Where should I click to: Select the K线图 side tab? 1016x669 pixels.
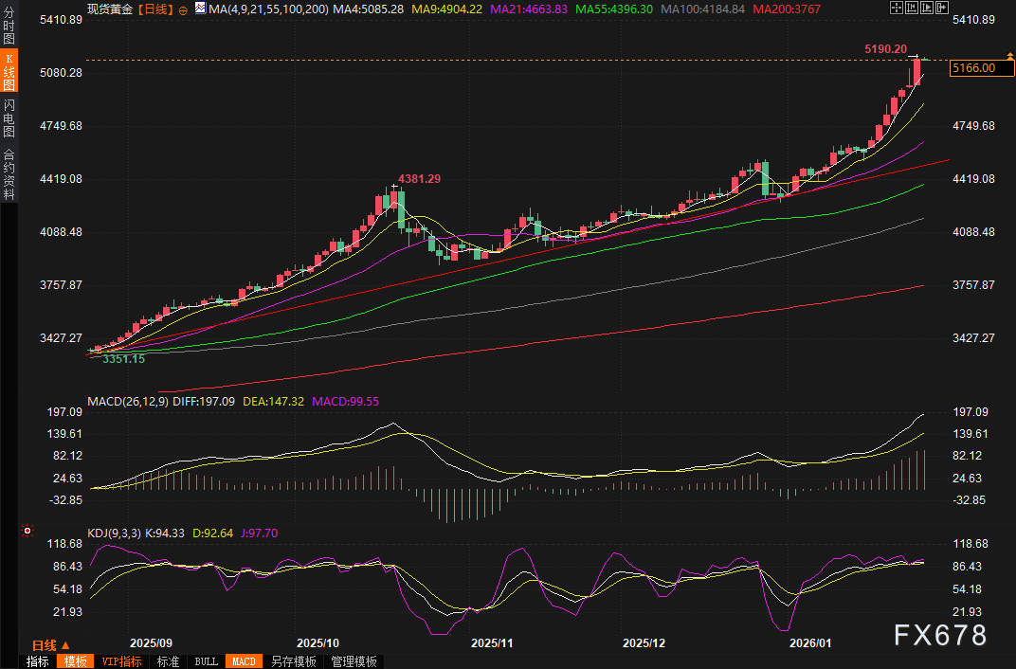coord(9,71)
